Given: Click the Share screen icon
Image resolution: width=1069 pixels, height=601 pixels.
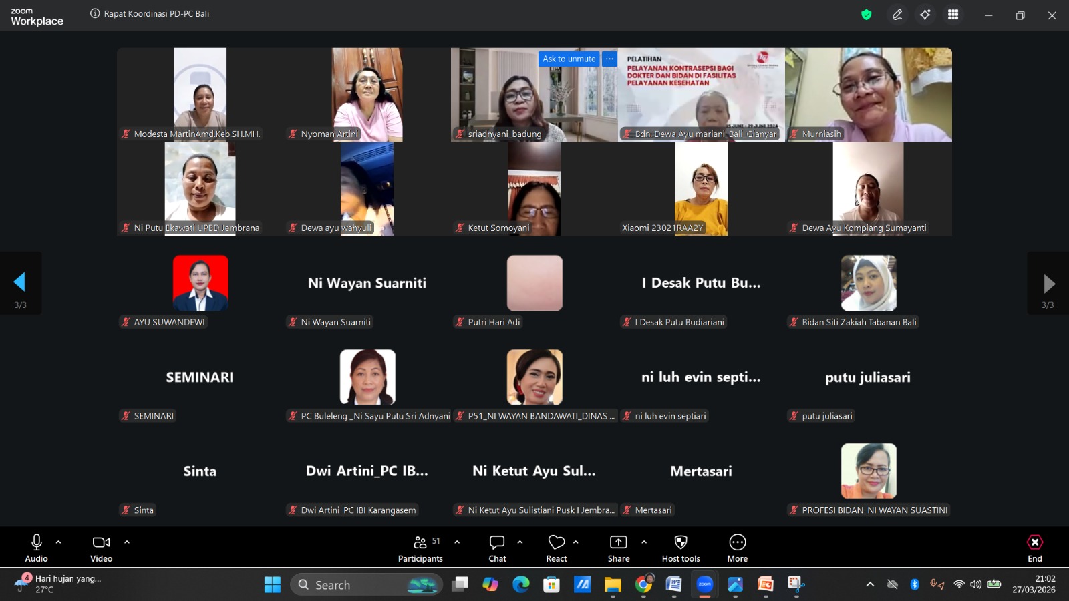Looking at the screenshot, I should coord(618,548).
